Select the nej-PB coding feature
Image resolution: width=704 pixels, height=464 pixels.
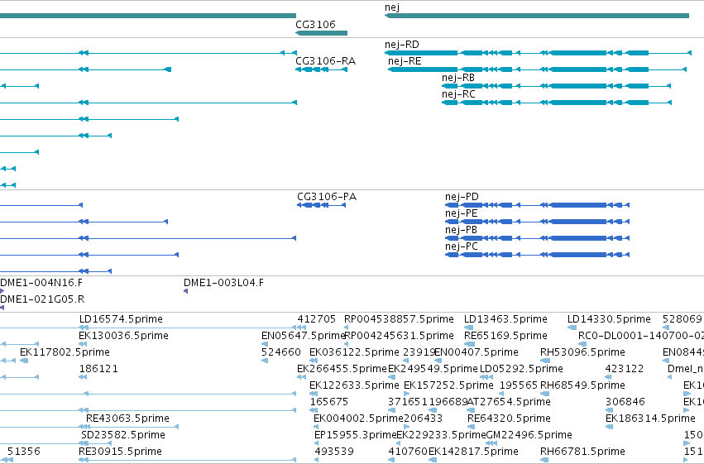point(538,238)
